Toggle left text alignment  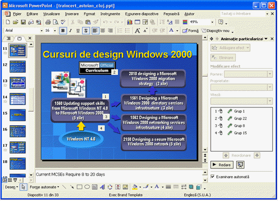pos(95,31)
